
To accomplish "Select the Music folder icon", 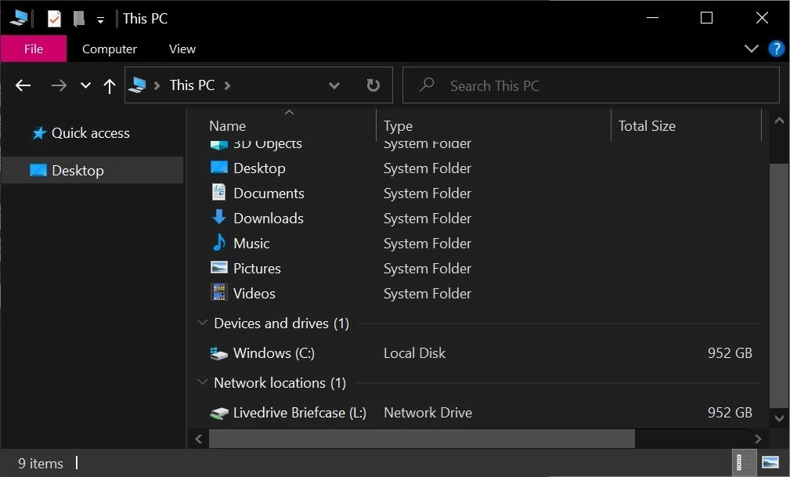I will pyautogui.click(x=219, y=244).
